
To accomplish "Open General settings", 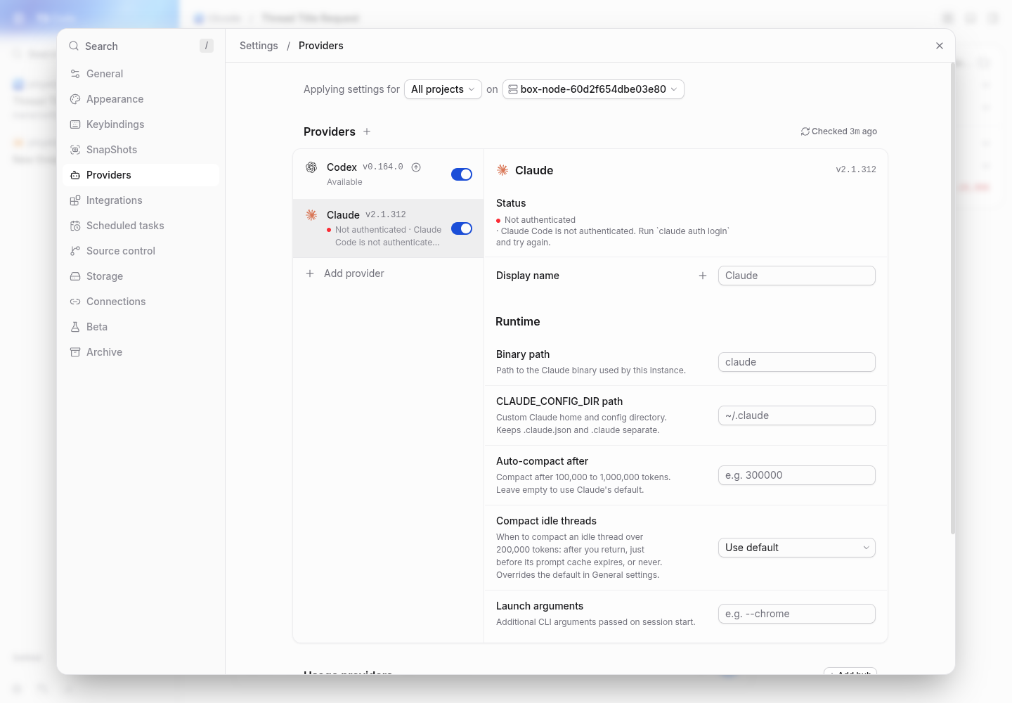I will [141, 74].
